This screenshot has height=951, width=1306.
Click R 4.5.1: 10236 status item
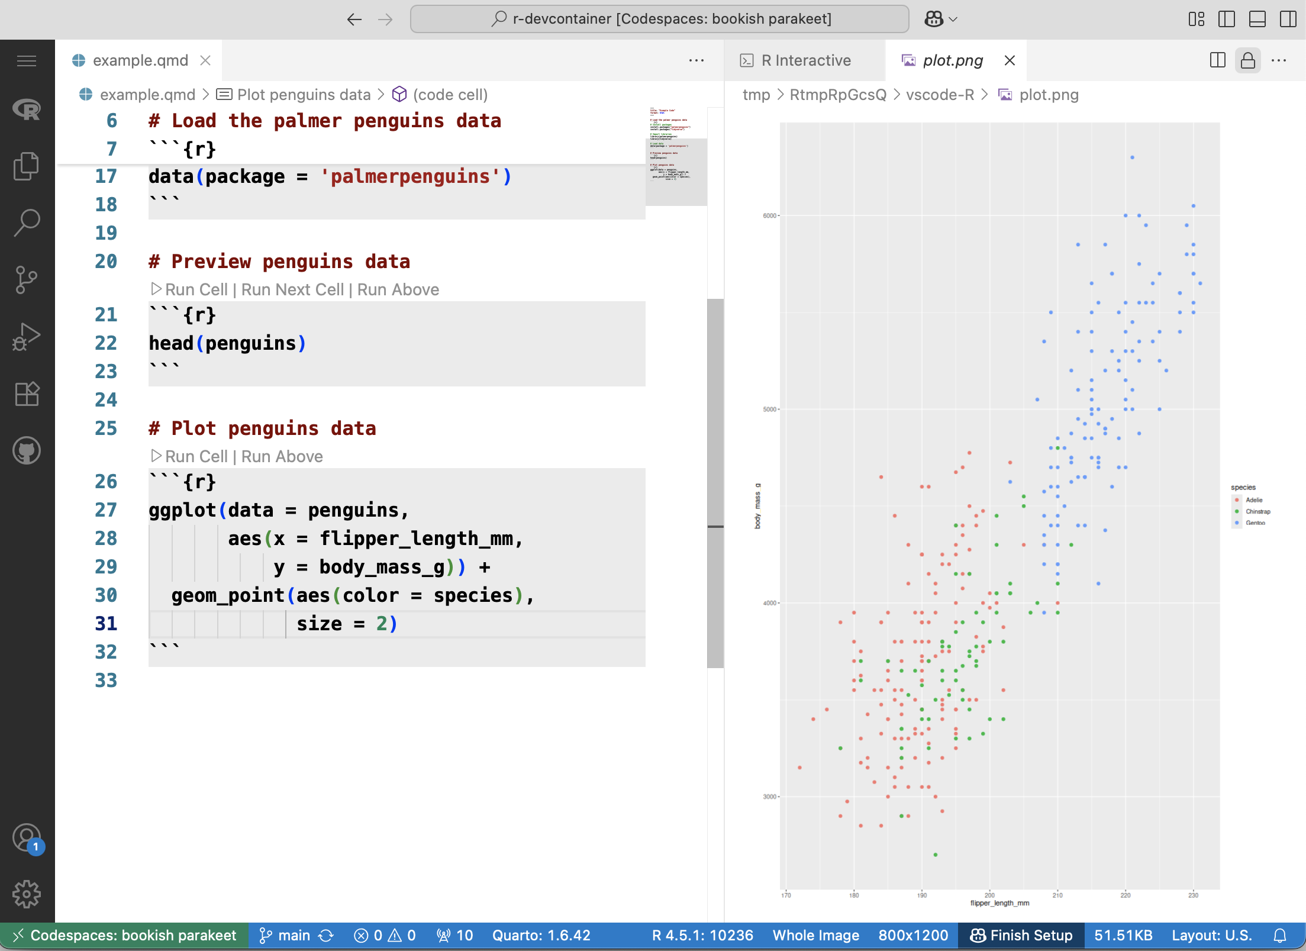click(x=702, y=936)
